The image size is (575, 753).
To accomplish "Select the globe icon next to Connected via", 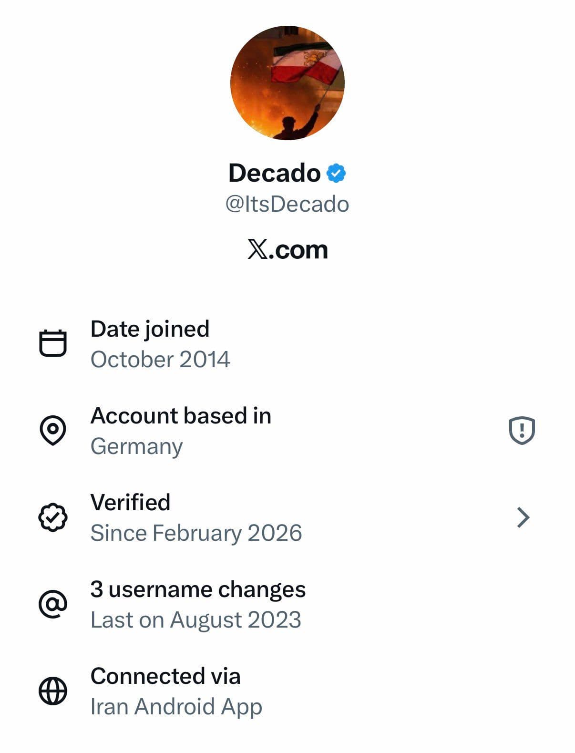I will (53, 691).
